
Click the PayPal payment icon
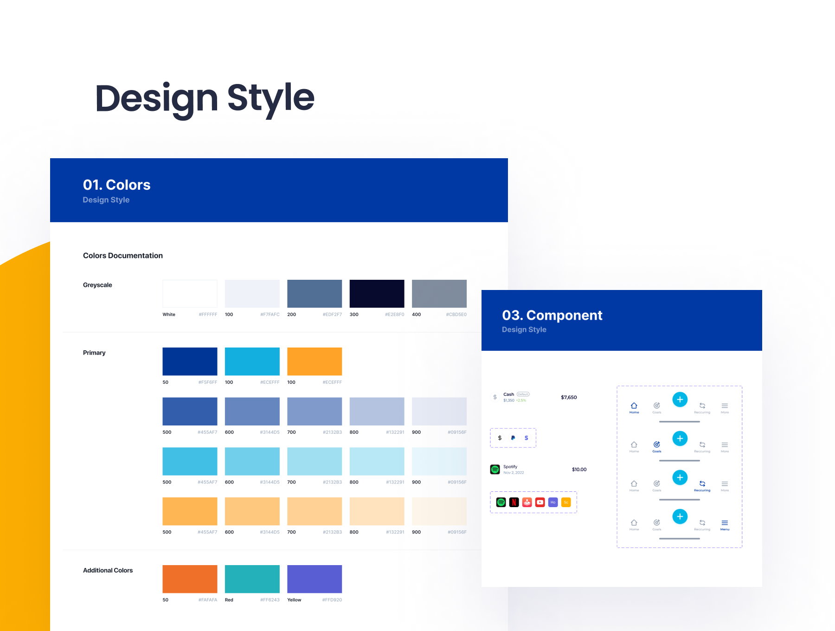tap(513, 438)
